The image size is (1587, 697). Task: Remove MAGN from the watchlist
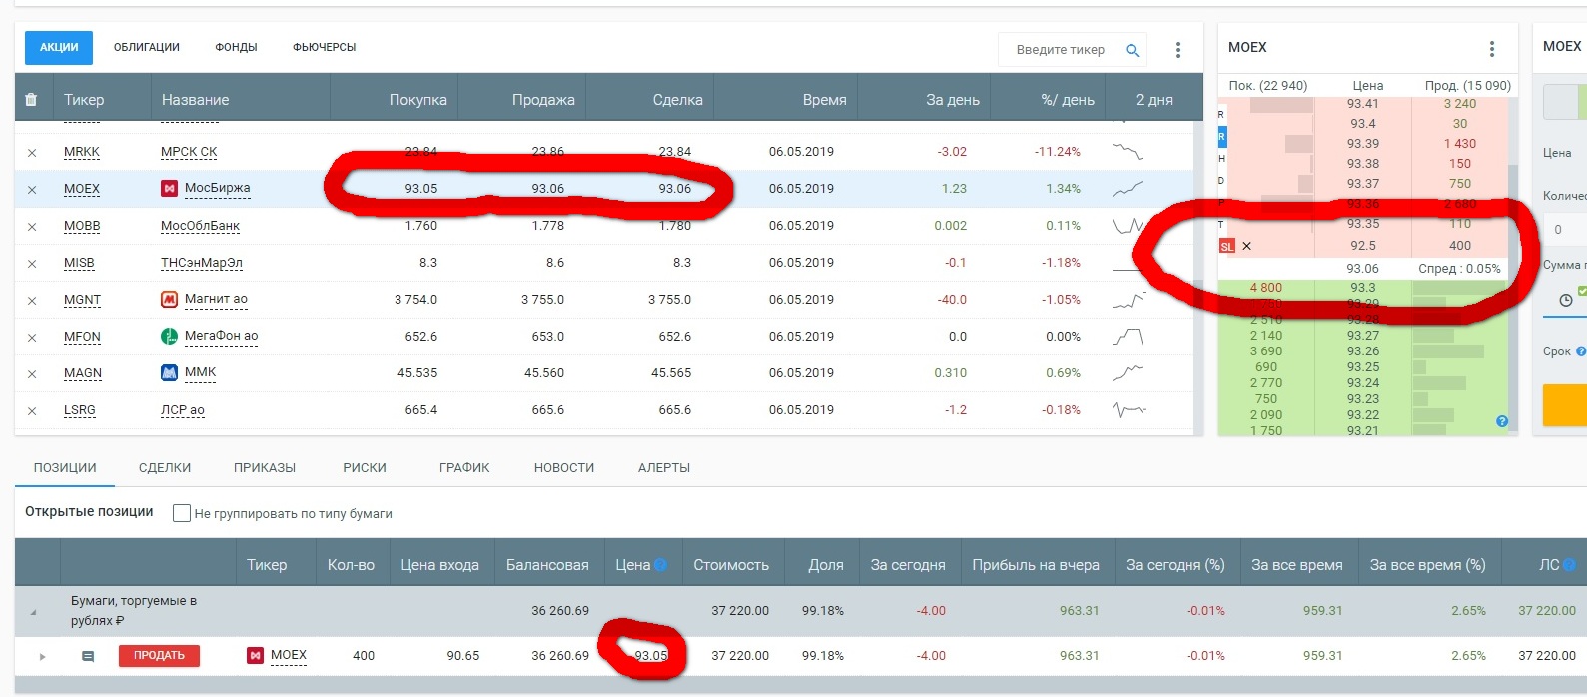click(32, 374)
